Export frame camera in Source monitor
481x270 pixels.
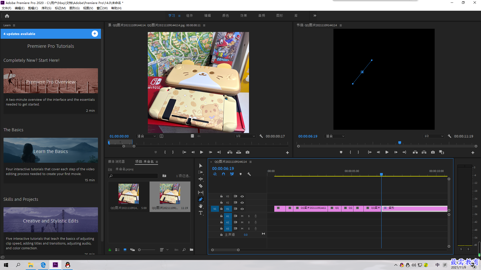248,152
